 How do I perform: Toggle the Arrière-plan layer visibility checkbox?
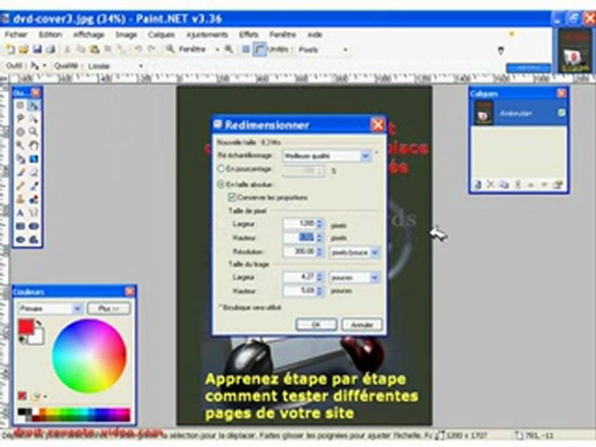coord(561,112)
